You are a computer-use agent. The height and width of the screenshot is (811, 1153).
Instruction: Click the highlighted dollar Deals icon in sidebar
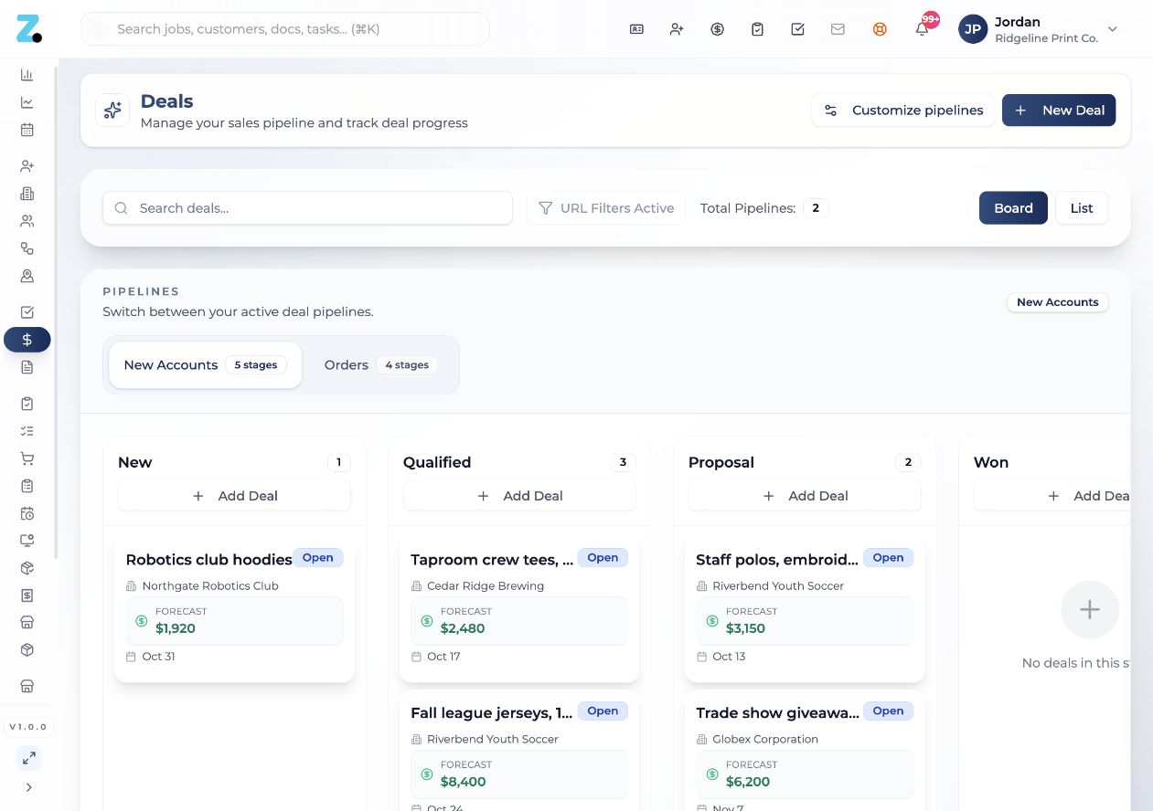coord(27,340)
